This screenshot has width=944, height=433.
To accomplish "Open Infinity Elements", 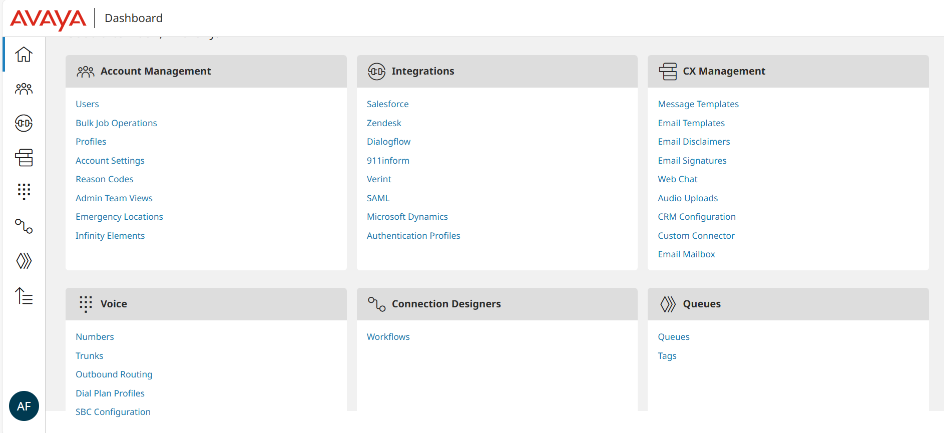I will pyautogui.click(x=110, y=236).
